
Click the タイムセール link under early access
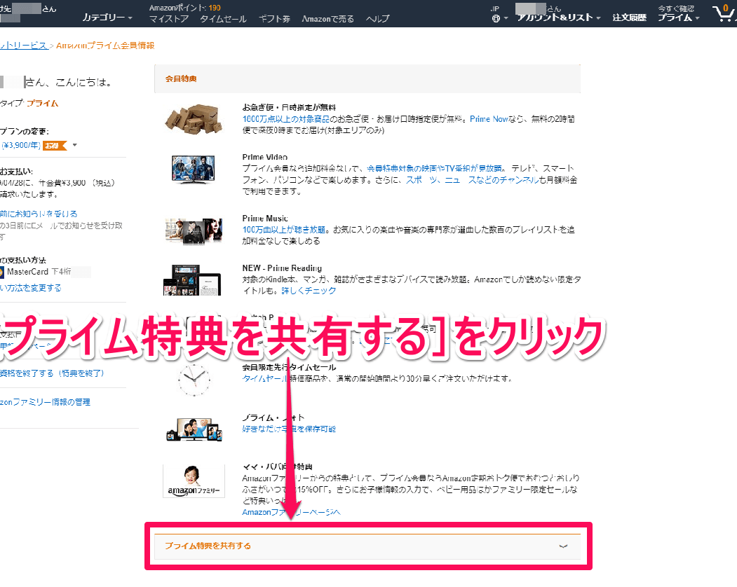coord(264,378)
